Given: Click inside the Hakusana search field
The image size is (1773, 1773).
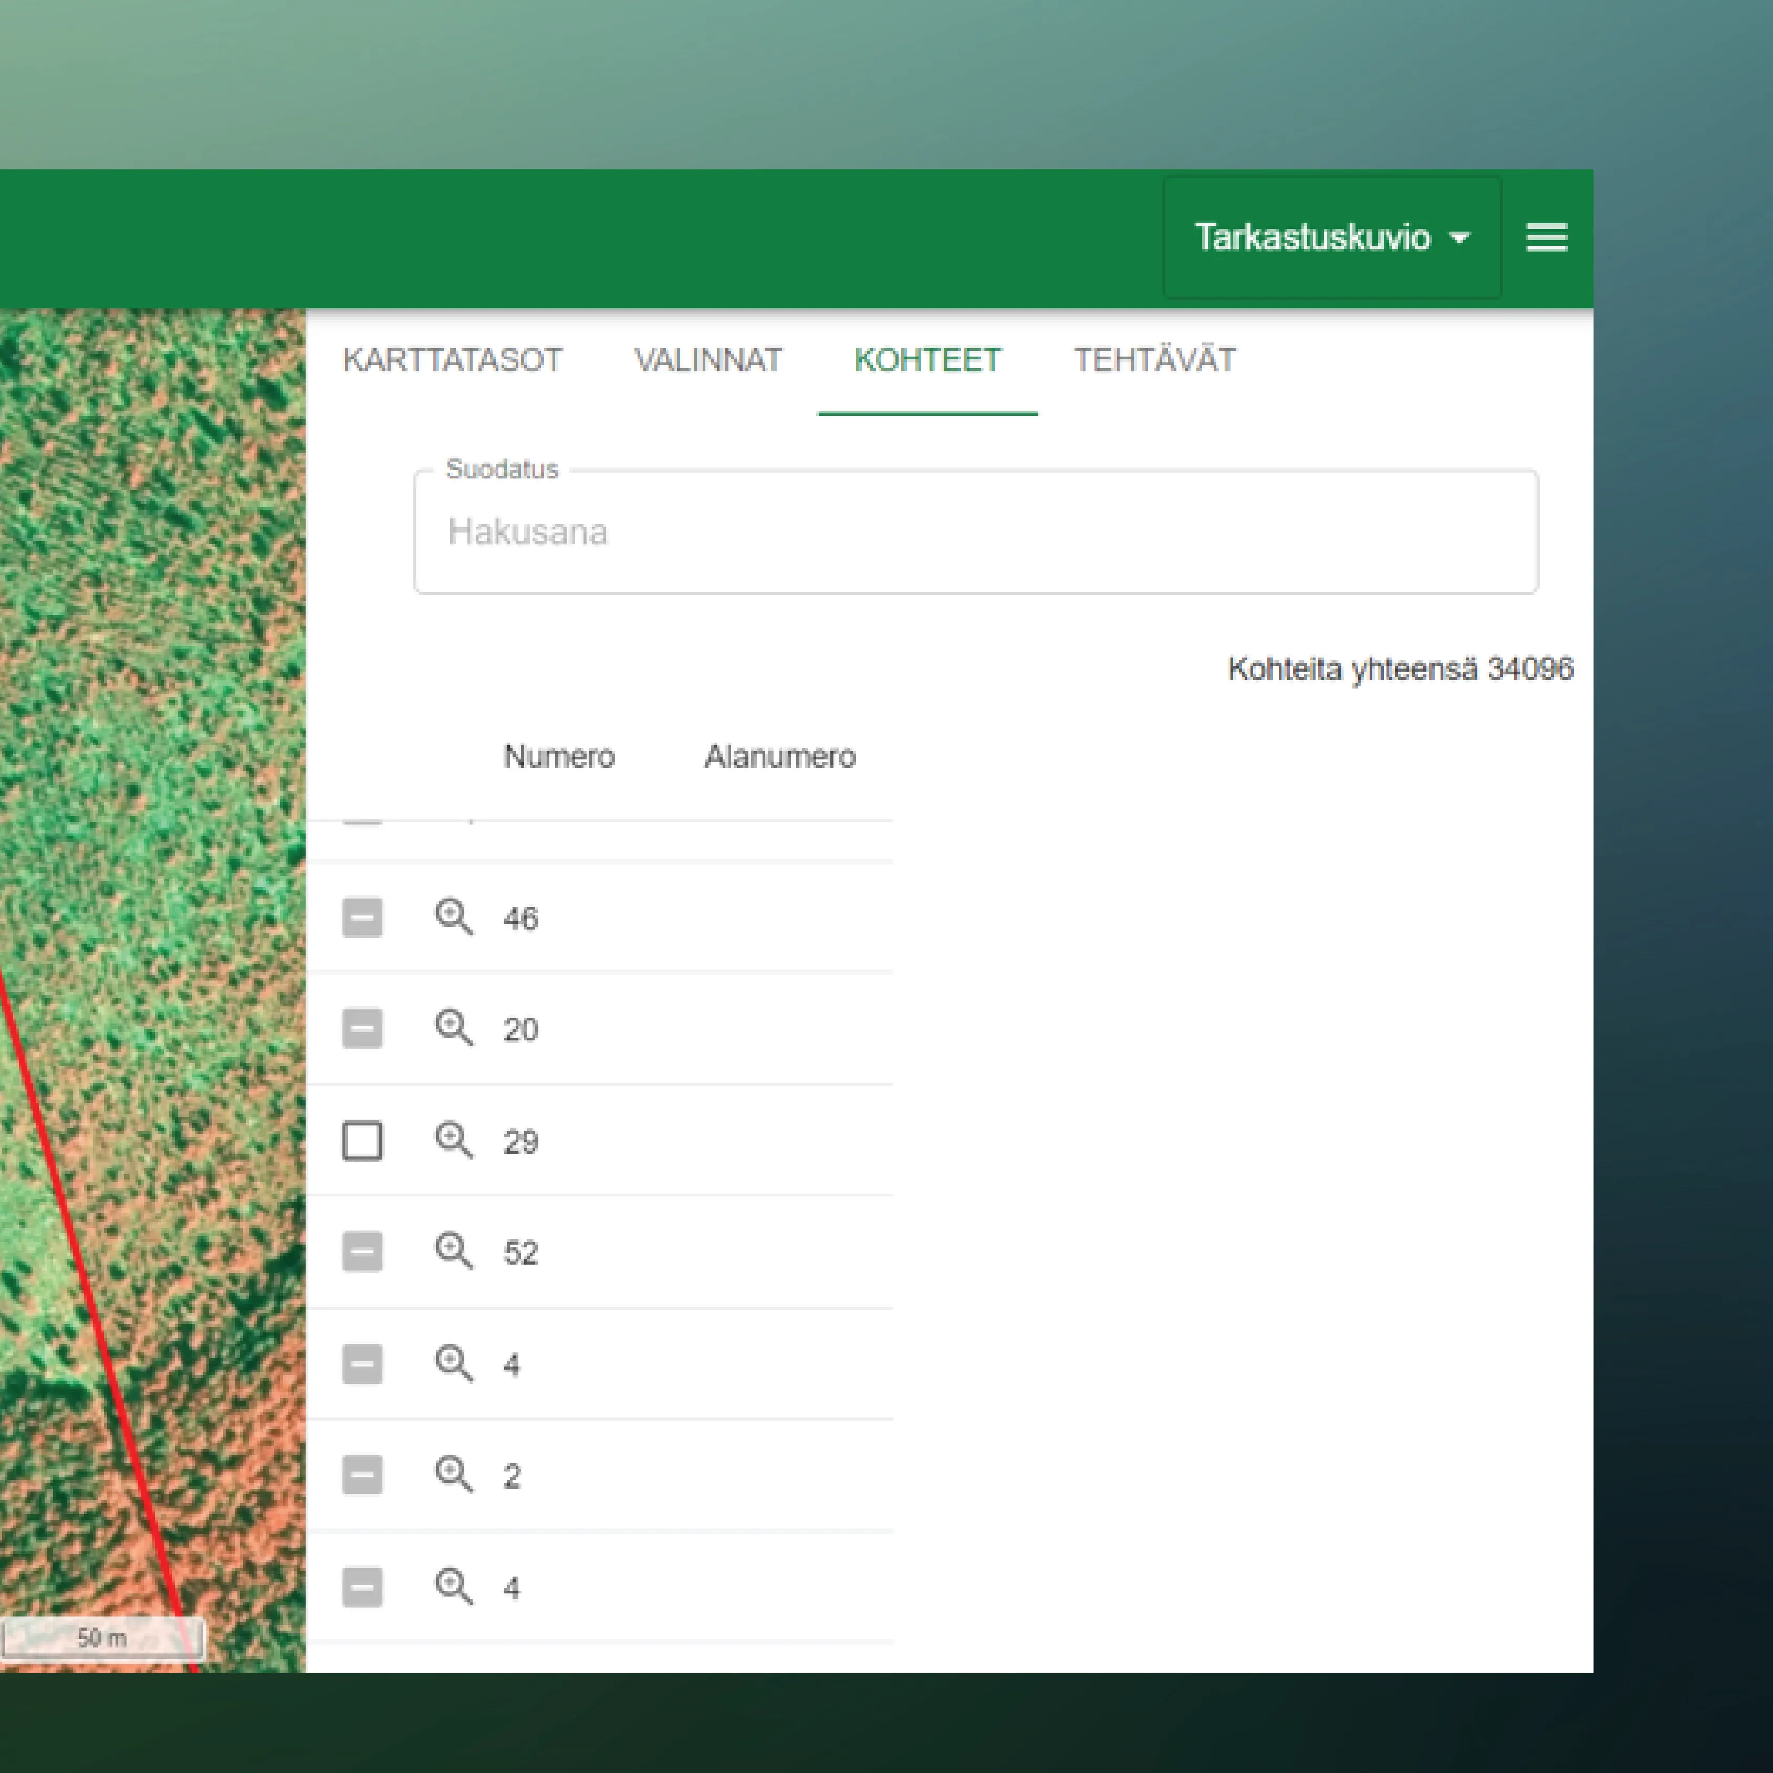Looking at the screenshot, I should pyautogui.click(x=973, y=532).
